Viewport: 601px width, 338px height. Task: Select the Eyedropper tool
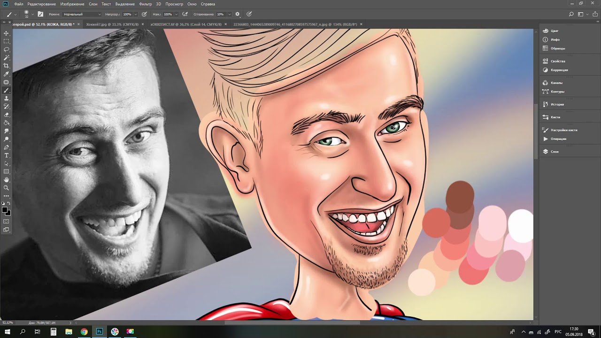(7, 74)
